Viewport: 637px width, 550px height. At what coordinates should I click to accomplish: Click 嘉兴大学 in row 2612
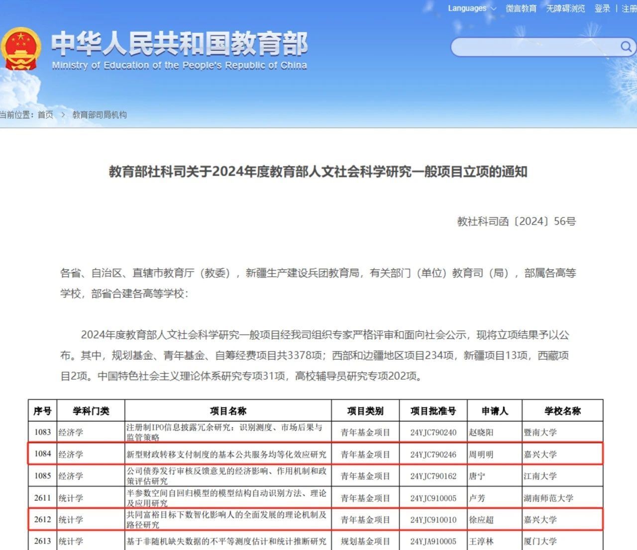(x=540, y=520)
